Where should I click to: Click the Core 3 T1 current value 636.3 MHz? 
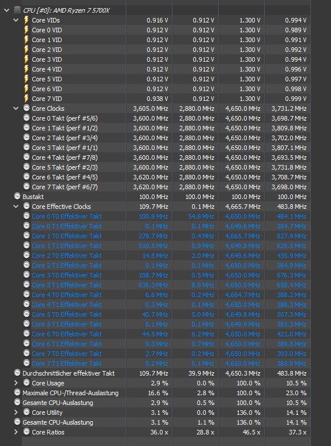pos(153,285)
